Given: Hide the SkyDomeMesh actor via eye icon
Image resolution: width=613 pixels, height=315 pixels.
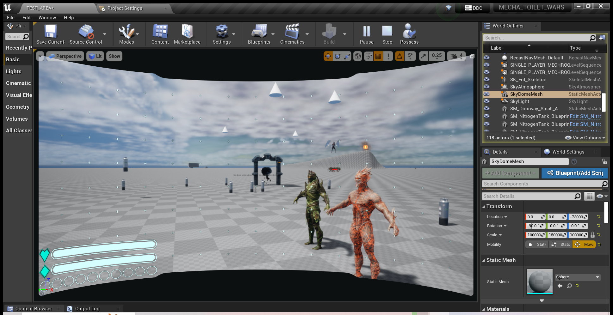Looking at the screenshot, I should tap(486, 94).
